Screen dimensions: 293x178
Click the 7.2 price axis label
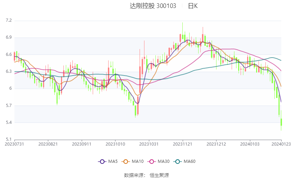9,20
